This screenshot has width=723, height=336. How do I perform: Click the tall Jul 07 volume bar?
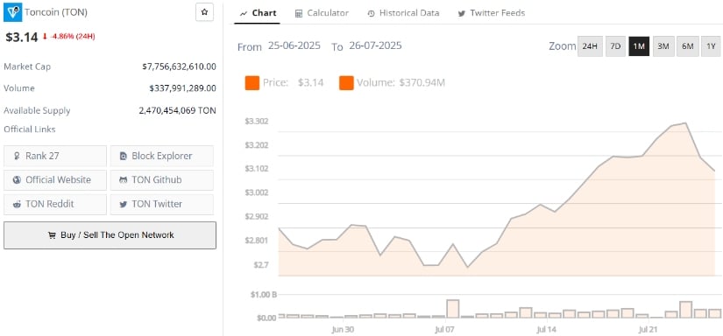point(453,308)
